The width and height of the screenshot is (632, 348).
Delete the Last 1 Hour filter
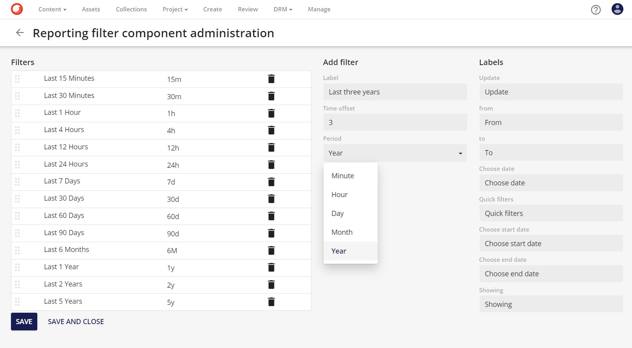click(271, 113)
